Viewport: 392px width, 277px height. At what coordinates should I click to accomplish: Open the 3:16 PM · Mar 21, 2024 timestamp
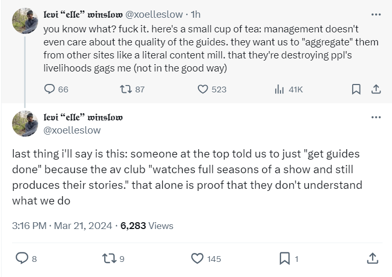[61, 225]
